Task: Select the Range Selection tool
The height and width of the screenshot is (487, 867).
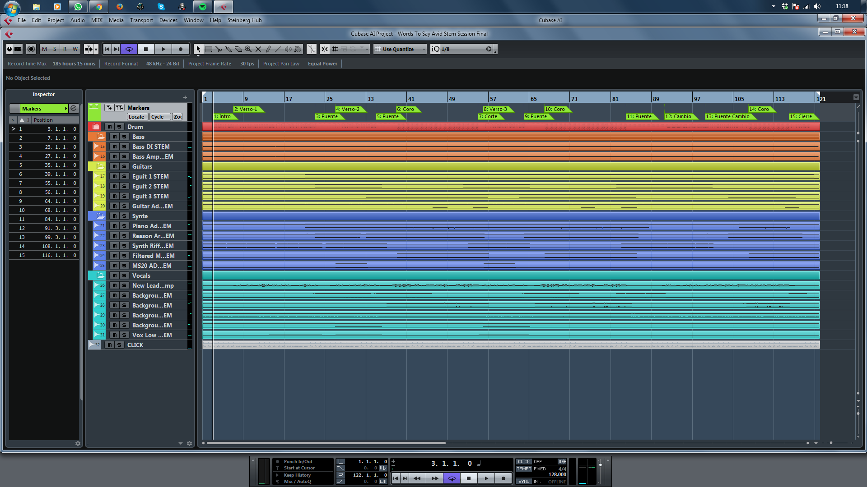Action: coord(209,49)
